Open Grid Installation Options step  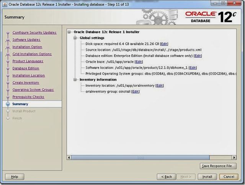tap(32, 54)
